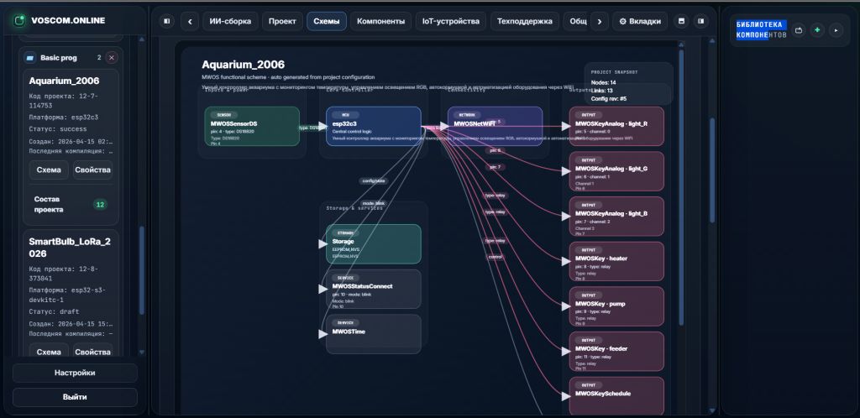
Task: Click the VOSCOM.ONLINE logo icon
Action: (19, 21)
